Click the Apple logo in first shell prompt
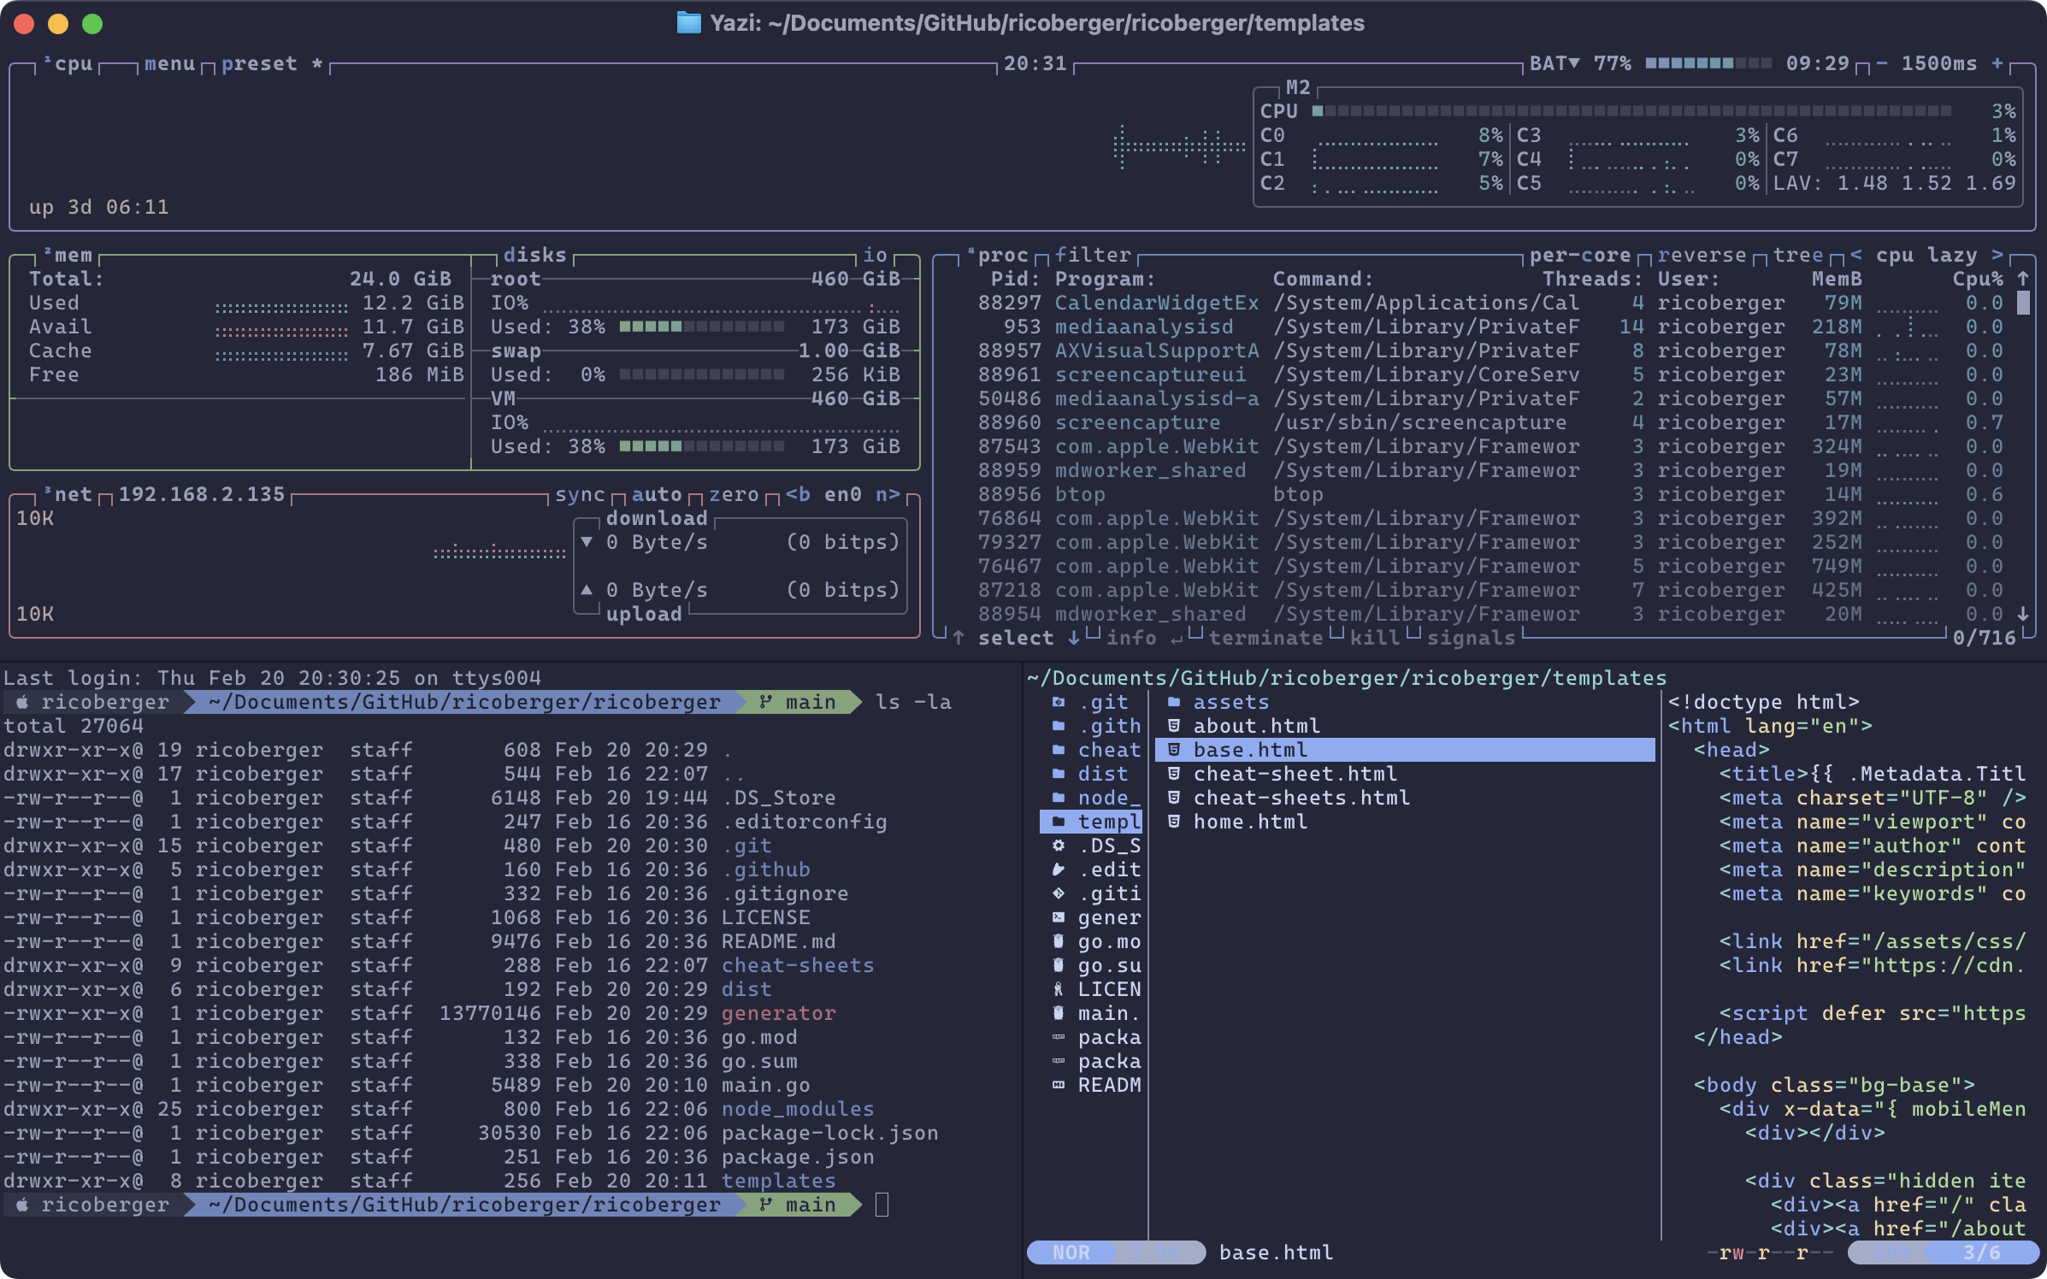 point(22,702)
